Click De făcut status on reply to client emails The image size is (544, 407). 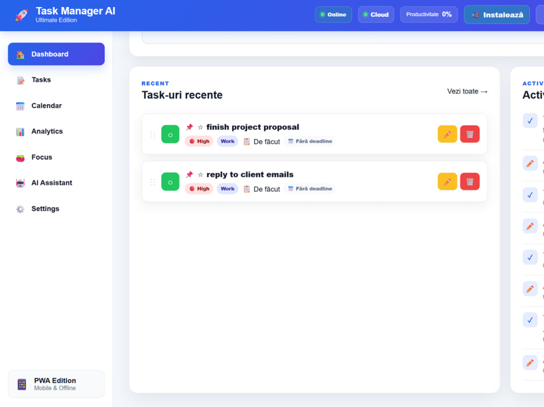tap(262, 189)
